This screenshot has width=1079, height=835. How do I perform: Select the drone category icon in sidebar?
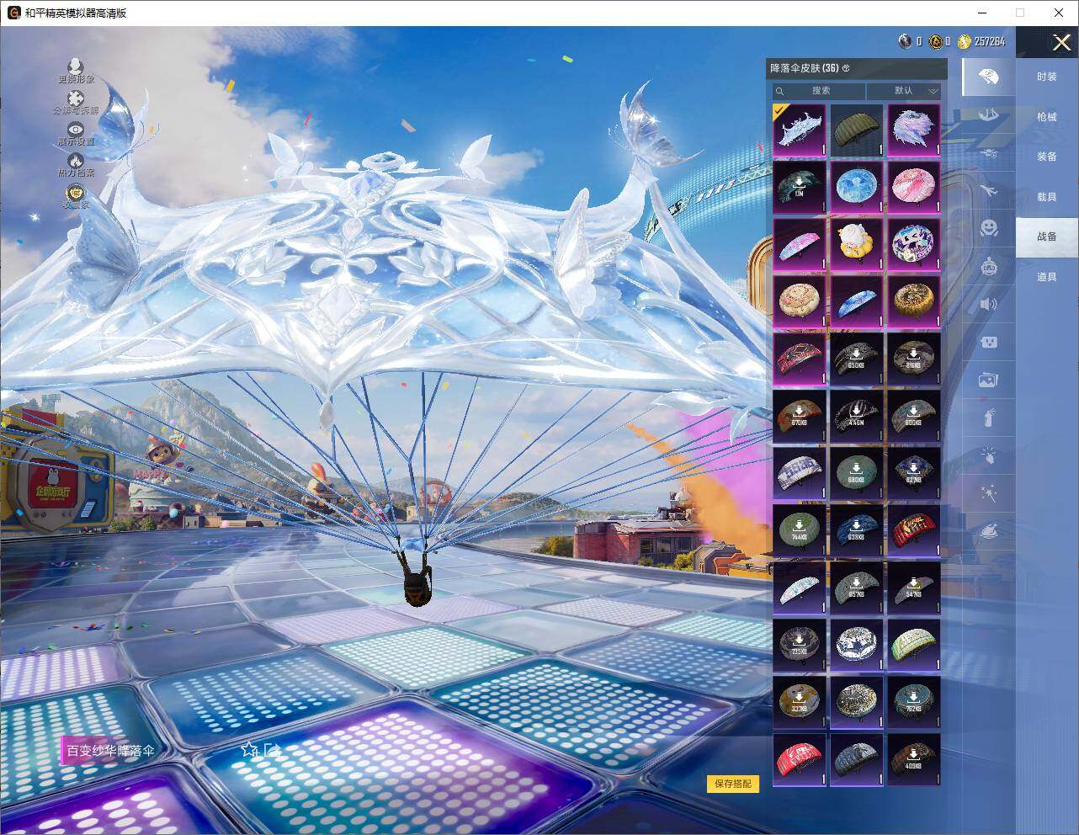989,152
